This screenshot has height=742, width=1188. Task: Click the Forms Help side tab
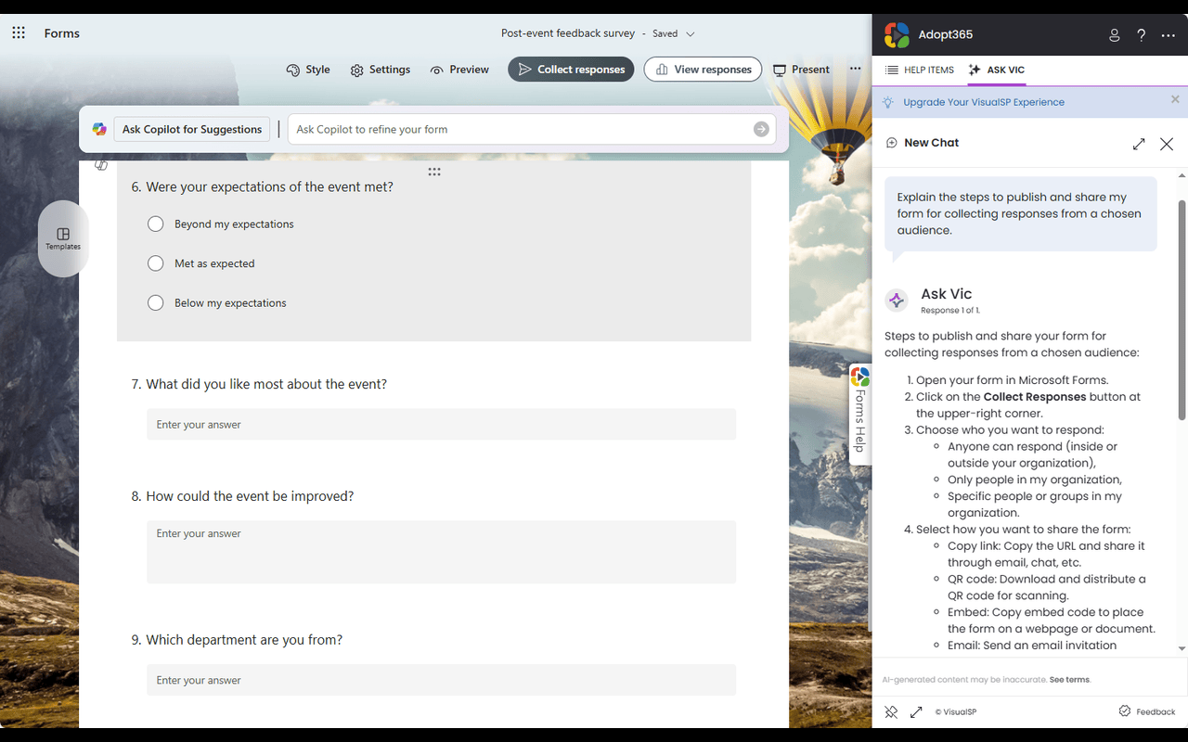point(860,414)
